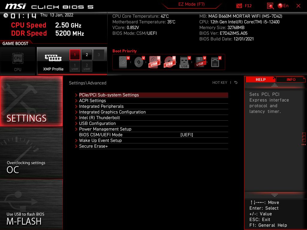Screen dimensions: 307x230
Task: Take a screenshot with the F12 camera icon
Action: tap(239, 6)
